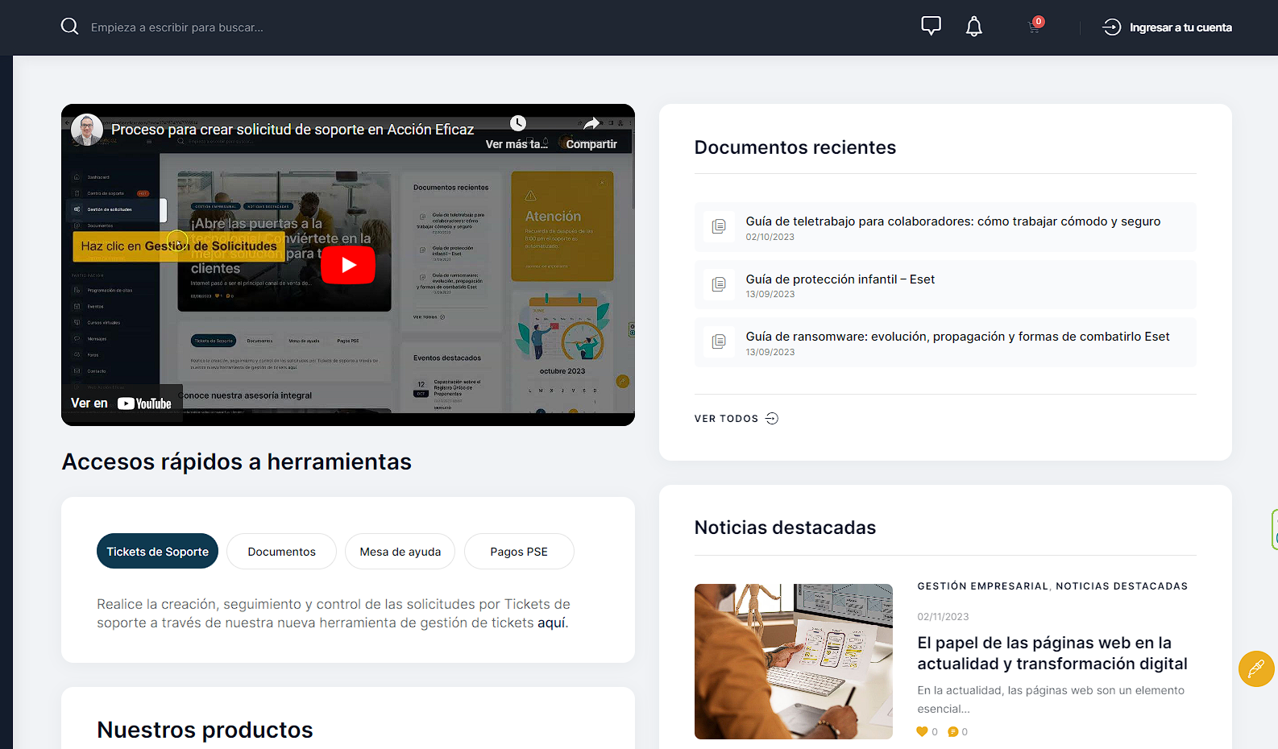Click the comments bubble icon on news

[953, 732]
